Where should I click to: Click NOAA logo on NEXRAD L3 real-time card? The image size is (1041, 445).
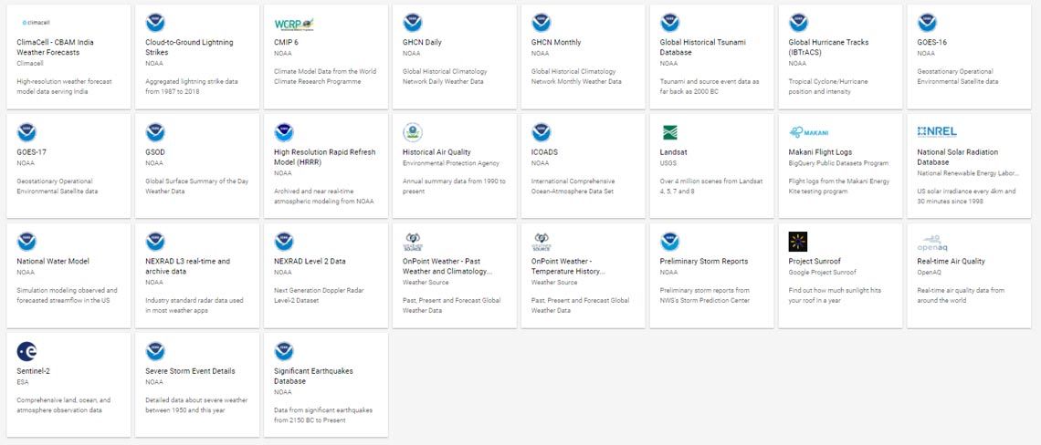155,242
